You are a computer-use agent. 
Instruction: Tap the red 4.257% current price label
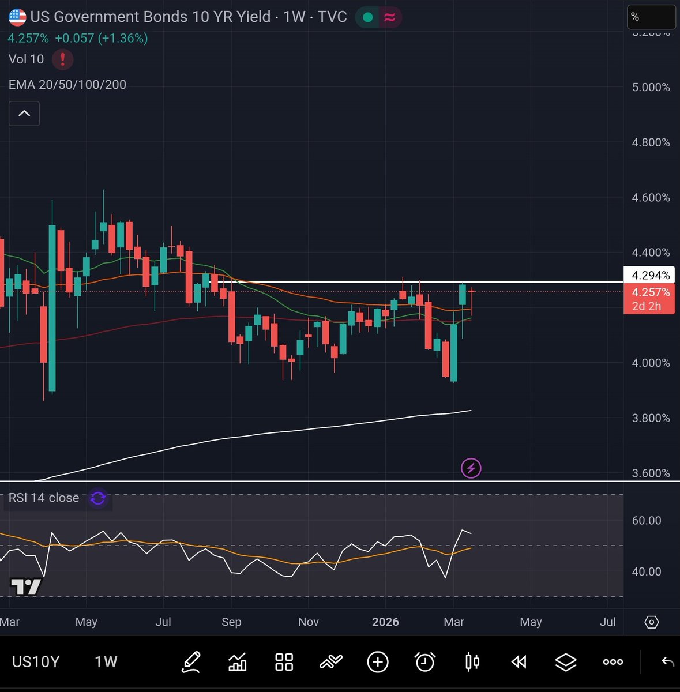[x=649, y=299]
